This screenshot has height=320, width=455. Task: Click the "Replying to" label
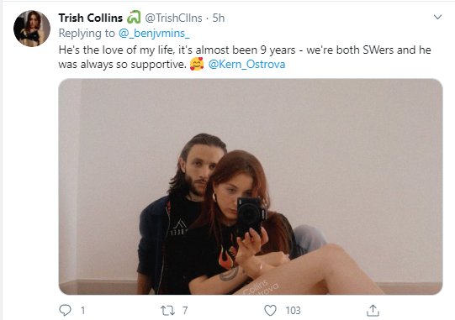point(87,34)
